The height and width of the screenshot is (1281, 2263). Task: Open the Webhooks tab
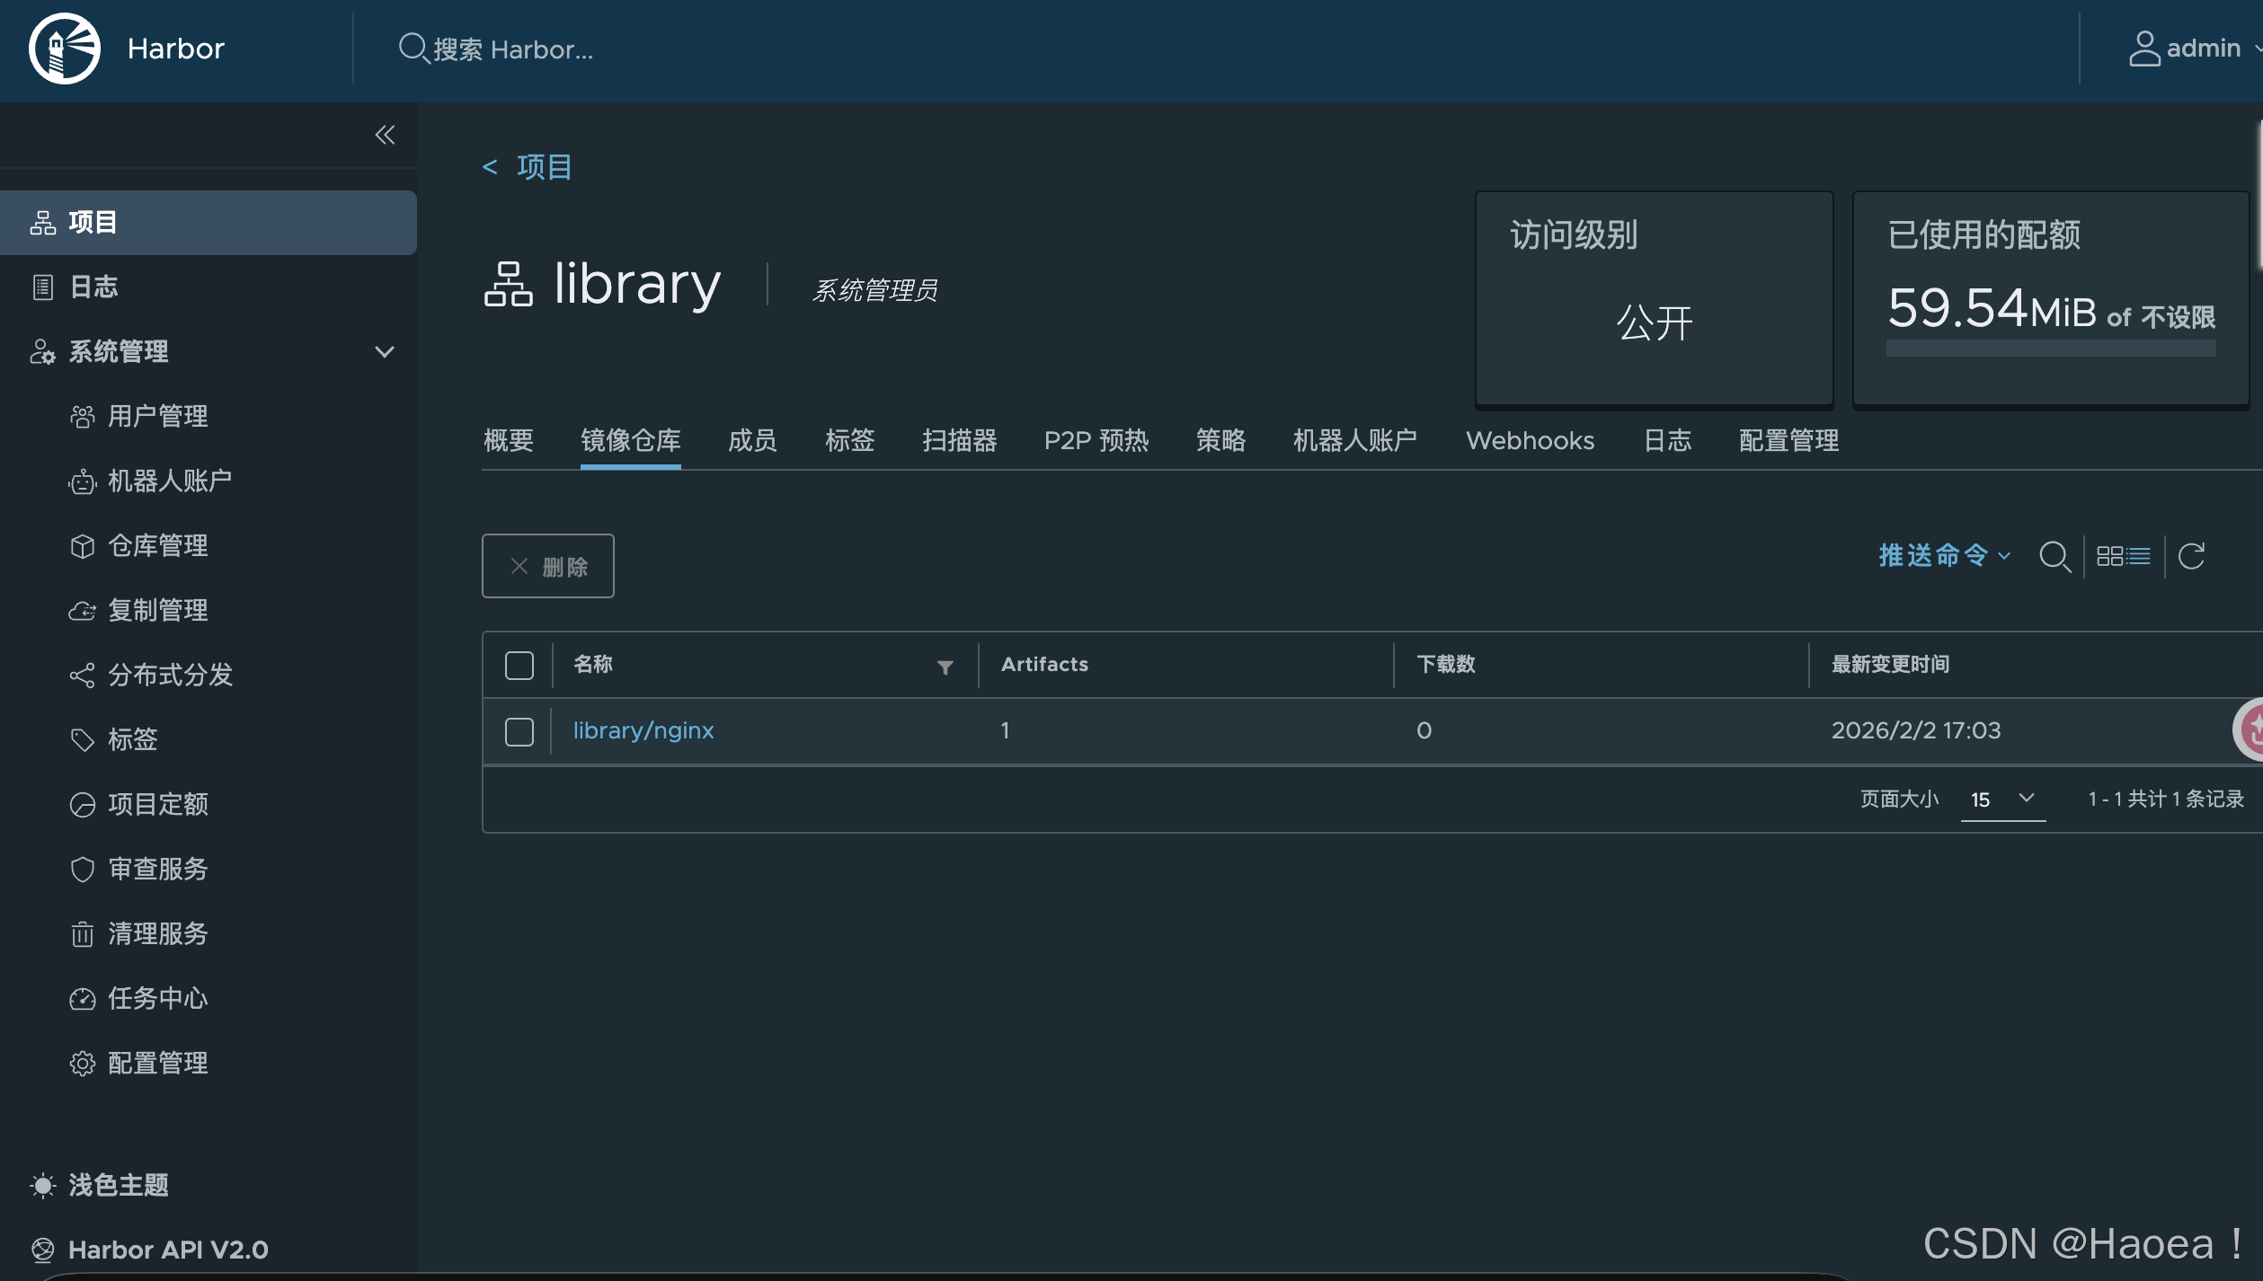pos(1530,441)
